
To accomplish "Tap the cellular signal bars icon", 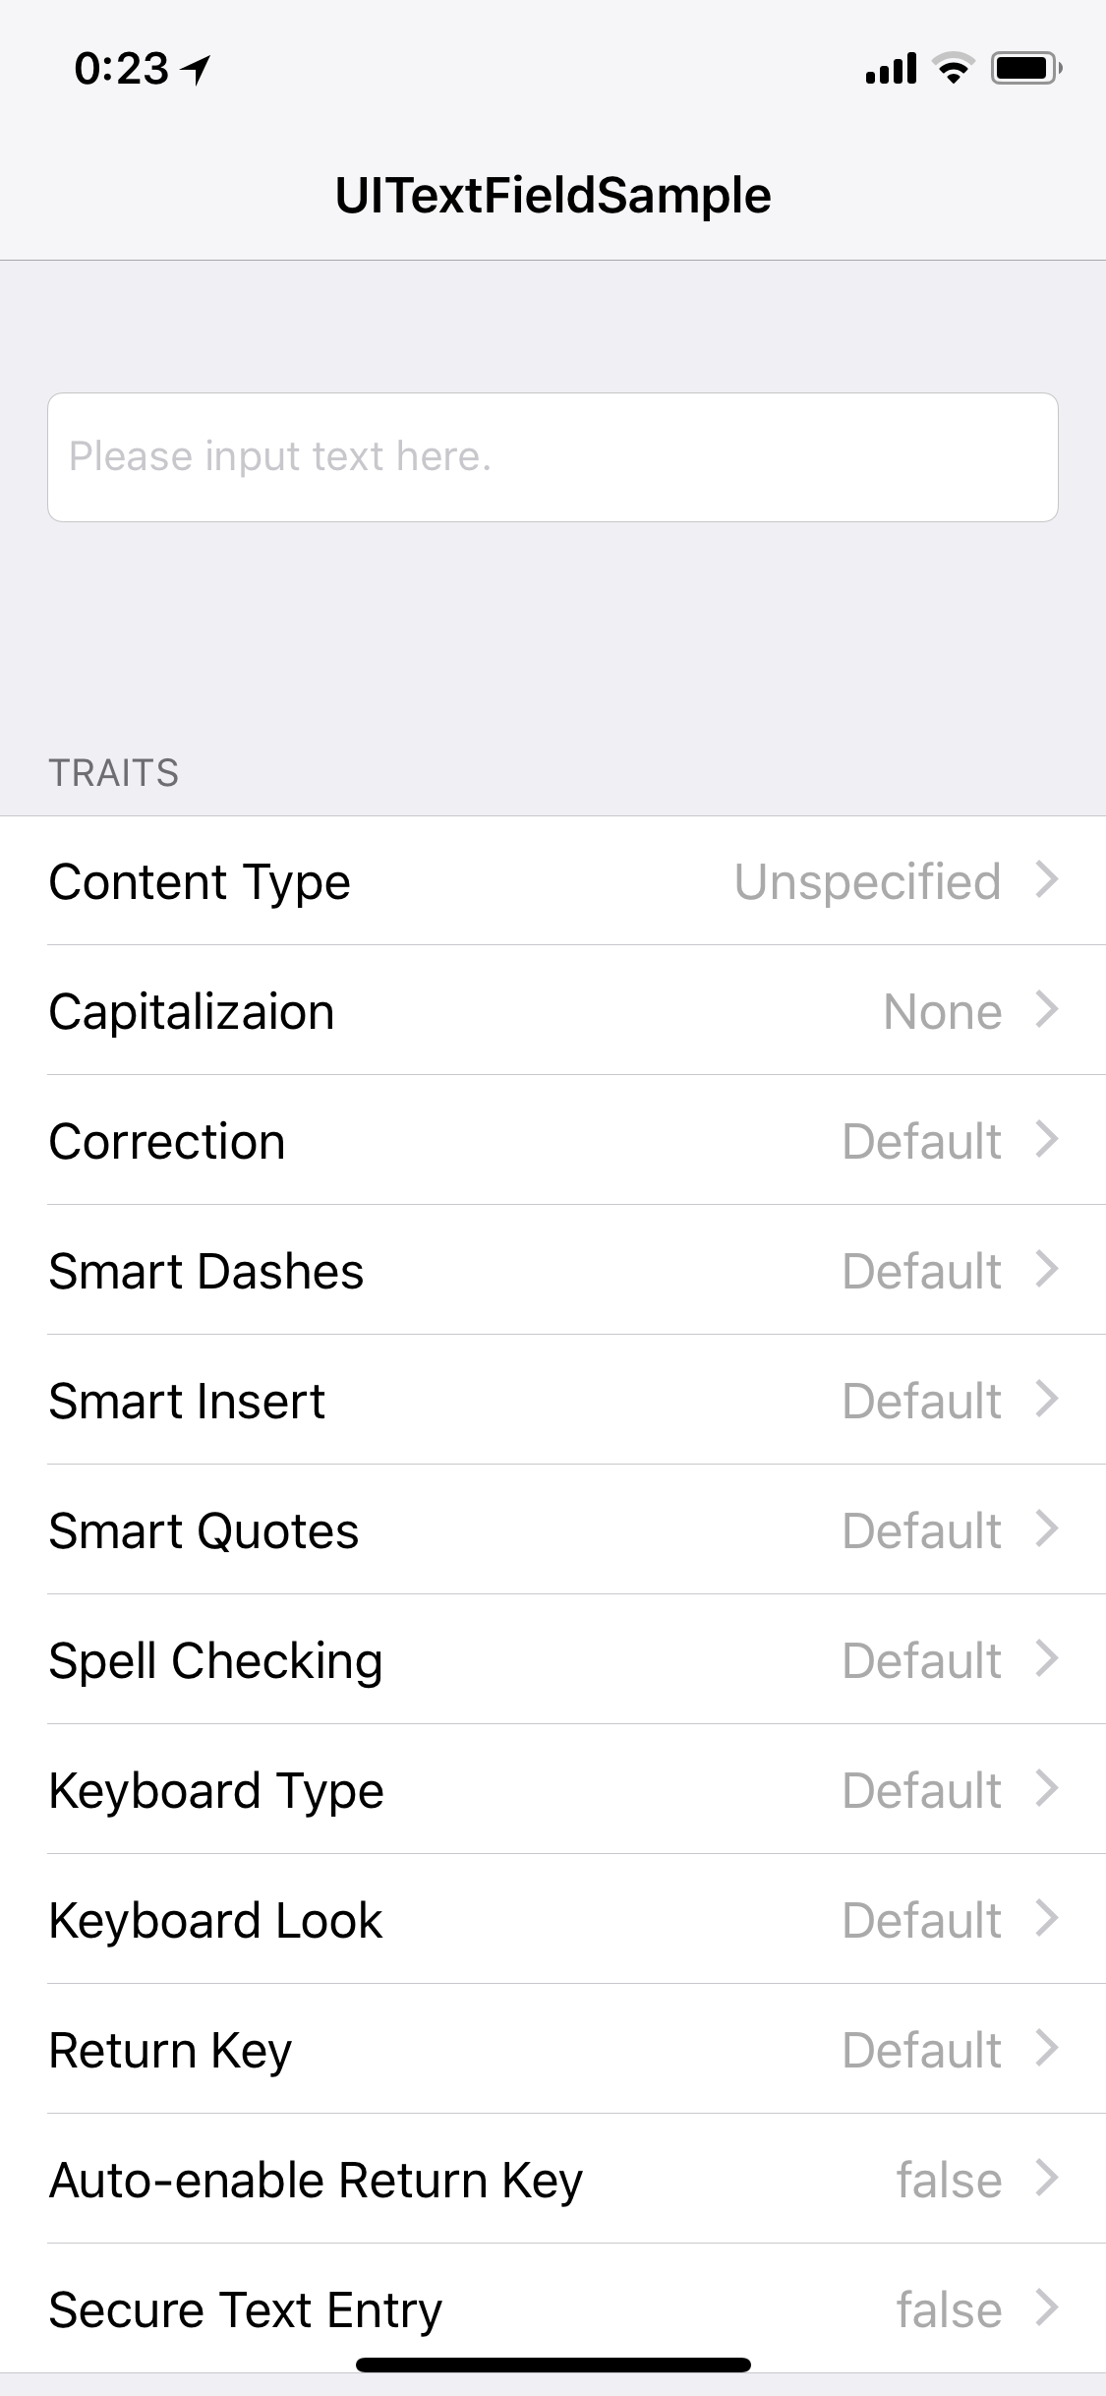I will [x=891, y=69].
